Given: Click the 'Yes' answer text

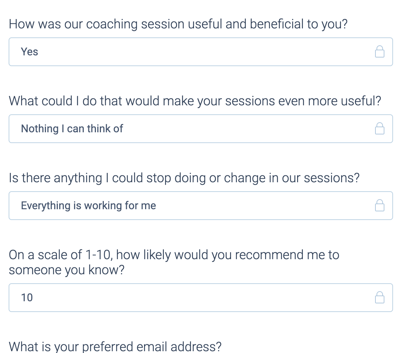Looking at the screenshot, I should click(x=29, y=52).
